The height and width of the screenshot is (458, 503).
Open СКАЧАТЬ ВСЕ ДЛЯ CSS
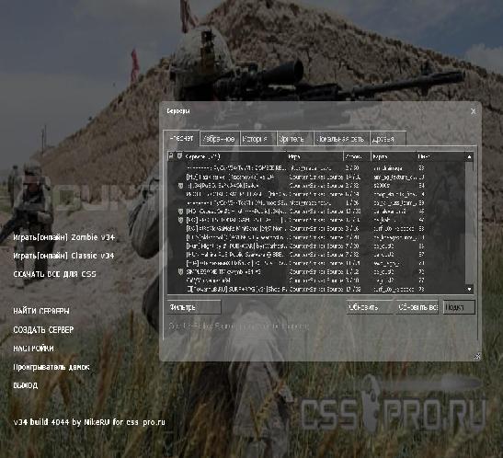coord(54,274)
